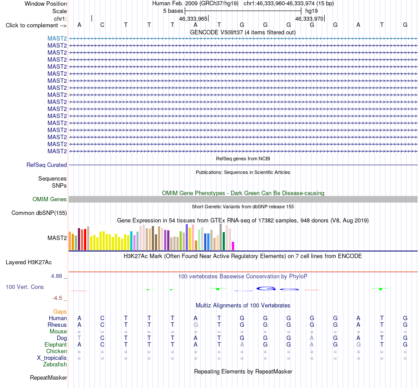Open 'Short Genetic Variants from dbSNP release 155' title
This screenshot has height=388, width=418.
(243, 207)
